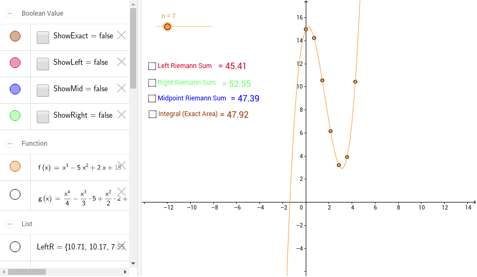The height and width of the screenshot is (277, 477).
Task: Toggle visibility circle for LeftR list
Action: pyautogui.click(x=15, y=247)
